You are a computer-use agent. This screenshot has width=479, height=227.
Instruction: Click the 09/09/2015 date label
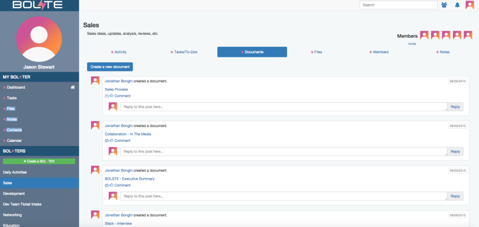pyautogui.click(x=457, y=215)
